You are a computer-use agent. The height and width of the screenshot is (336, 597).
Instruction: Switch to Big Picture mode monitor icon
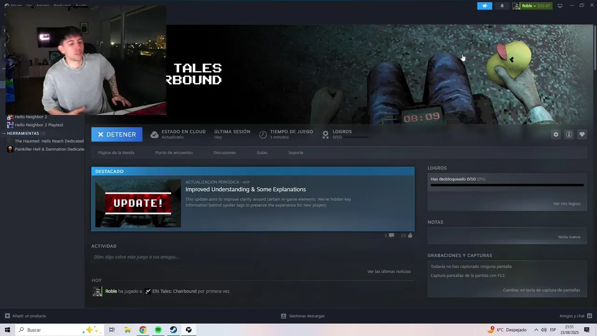[560, 6]
